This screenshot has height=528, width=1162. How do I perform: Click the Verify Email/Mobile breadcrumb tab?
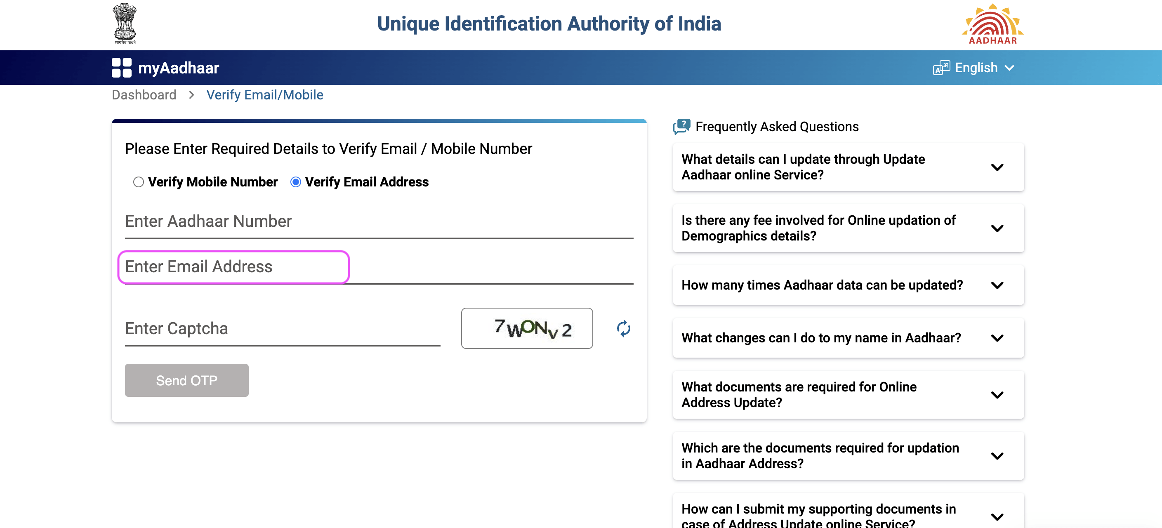265,95
